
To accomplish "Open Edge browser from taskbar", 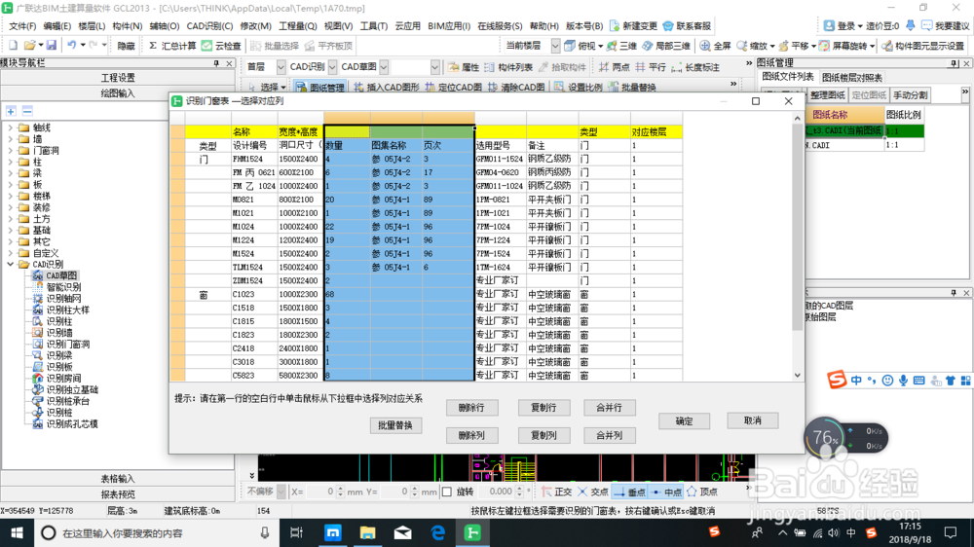I will [x=438, y=532].
